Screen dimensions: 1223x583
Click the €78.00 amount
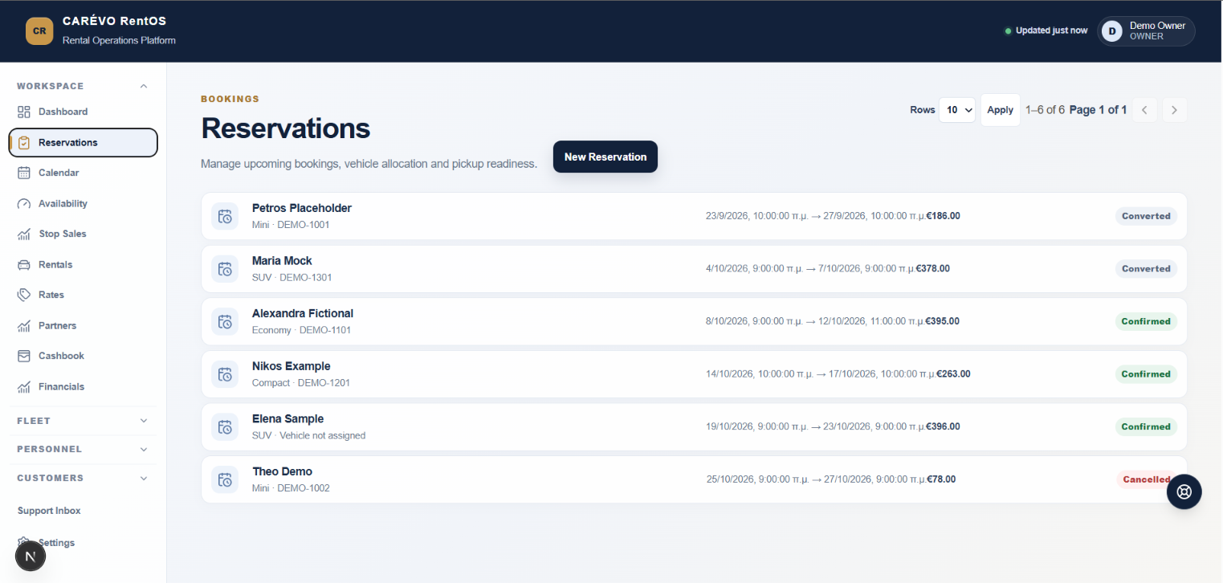pos(941,479)
